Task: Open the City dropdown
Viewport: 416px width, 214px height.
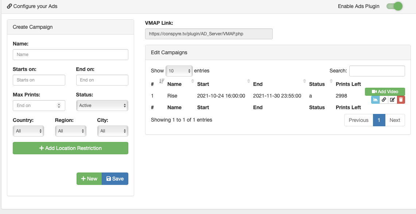Action: pos(113,131)
